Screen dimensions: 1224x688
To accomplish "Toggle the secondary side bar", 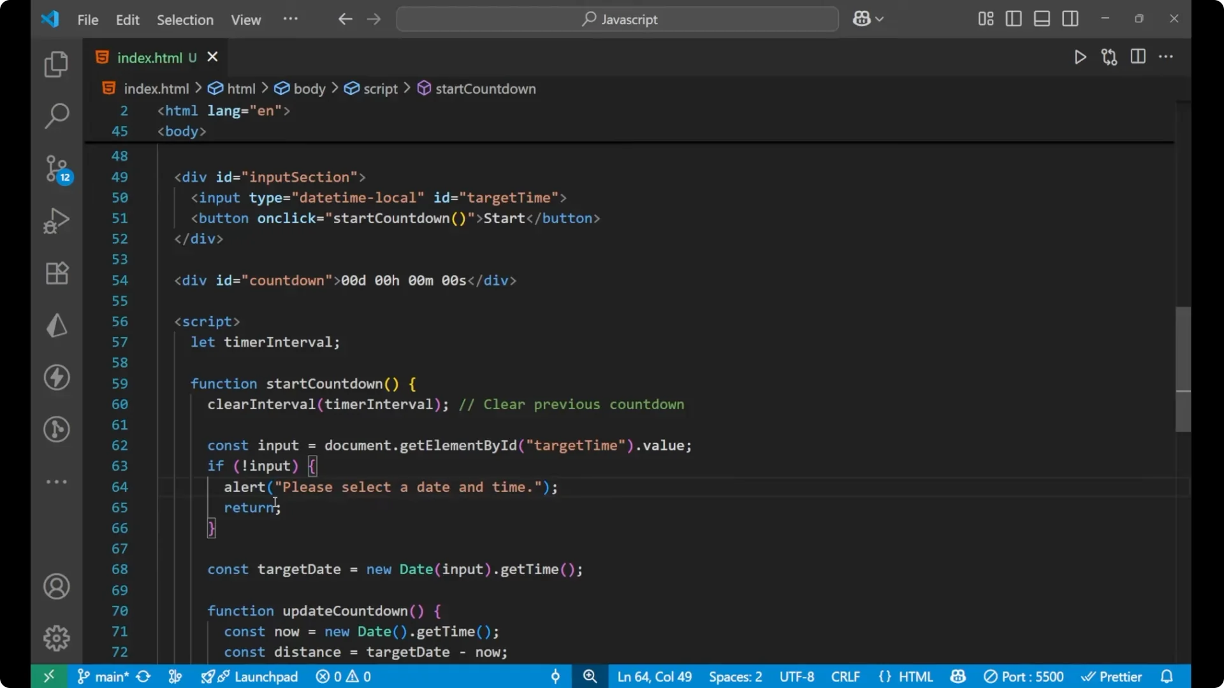I will click(1070, 18).
